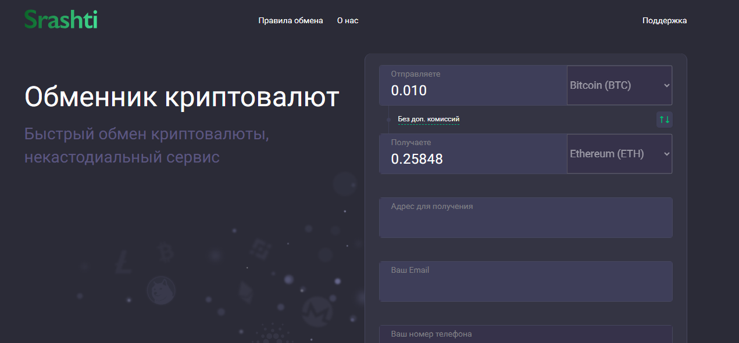This screenshot has height=343, width=739.
Task: Focus the Получаете amount field
Action: [473, 158]
